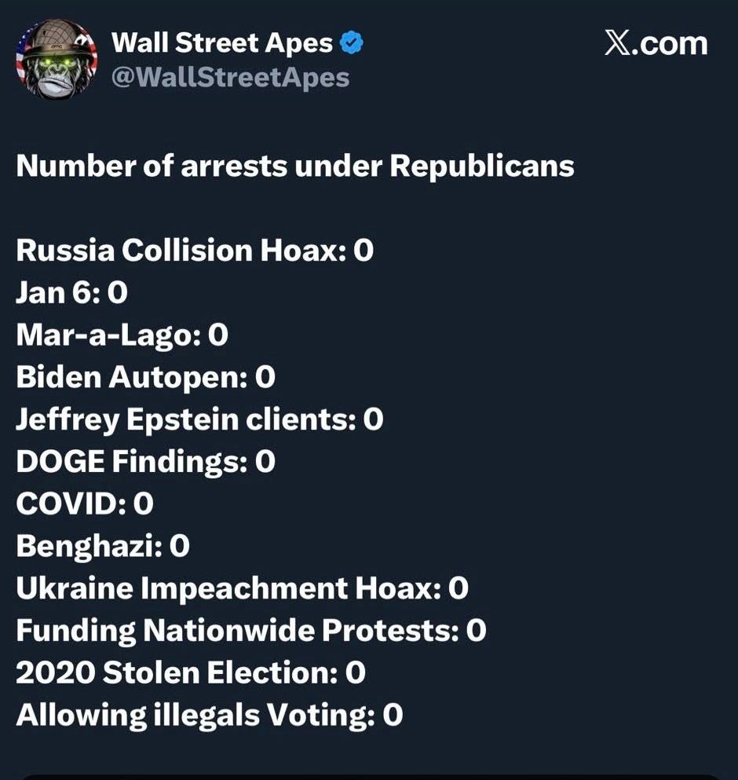Select the 'Russia Collision Hoax: 0' line
Image resolution: width=738 pixels, height=780 pixels.
(x=195, y=251)
